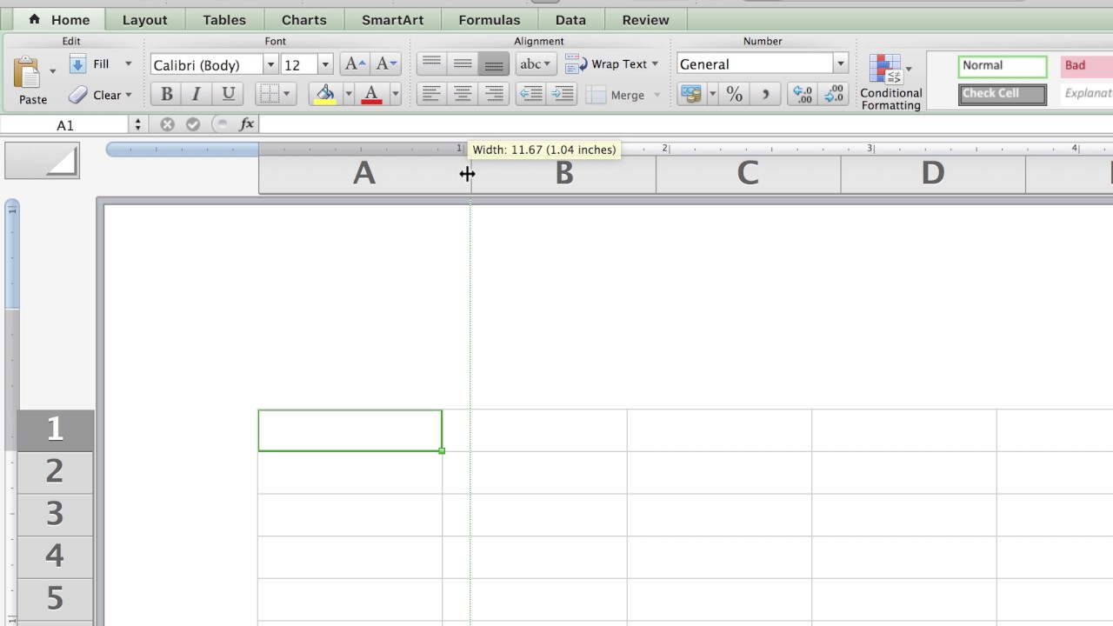Click into the formula bar input
The image size is (1113, 626).
pyautogui.click(x=686, y=124)
